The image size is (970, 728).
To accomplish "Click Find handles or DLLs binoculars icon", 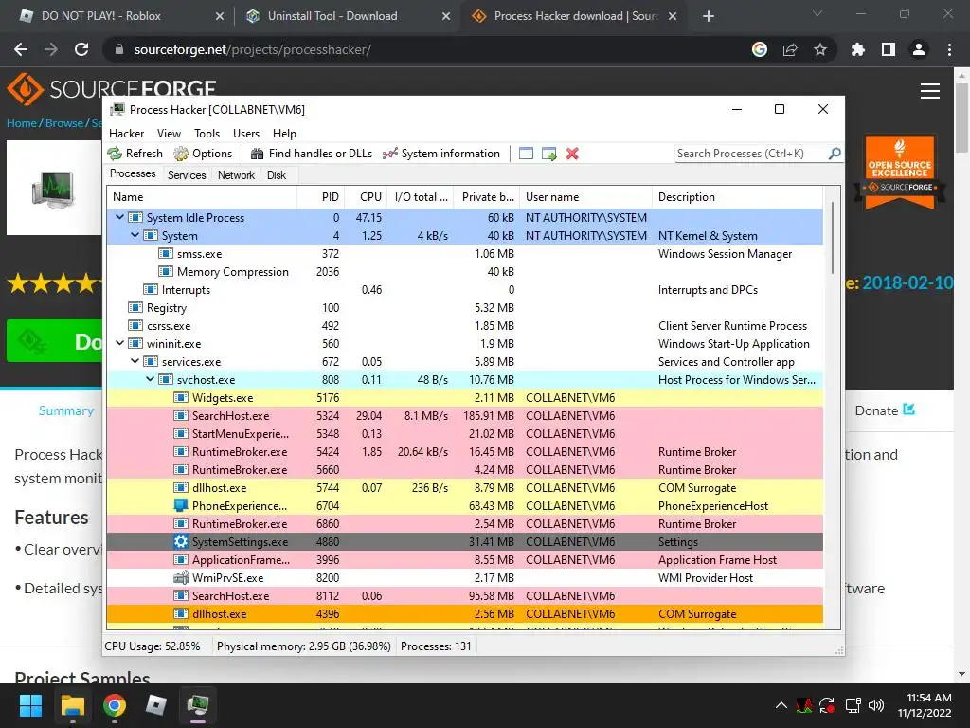I will pos(258,154).
